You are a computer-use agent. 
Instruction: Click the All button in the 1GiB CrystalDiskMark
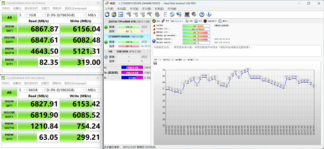coord(9,18)
